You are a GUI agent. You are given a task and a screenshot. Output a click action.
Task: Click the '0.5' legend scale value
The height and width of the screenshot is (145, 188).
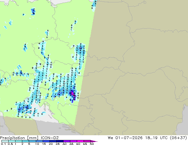(10, 144)
